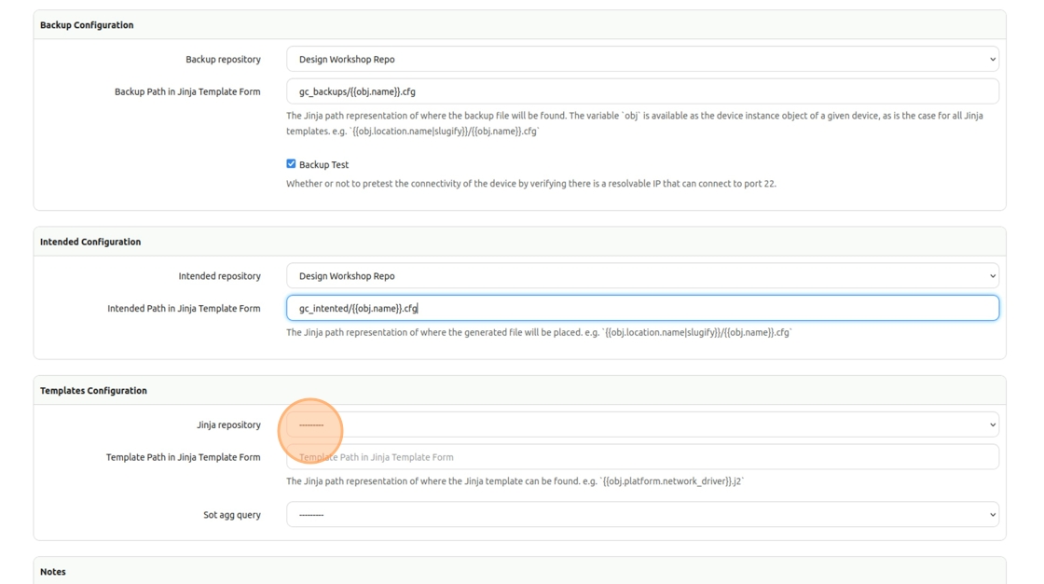Click the "Intended Path in Jinja Template Form" label

[184, 308]
